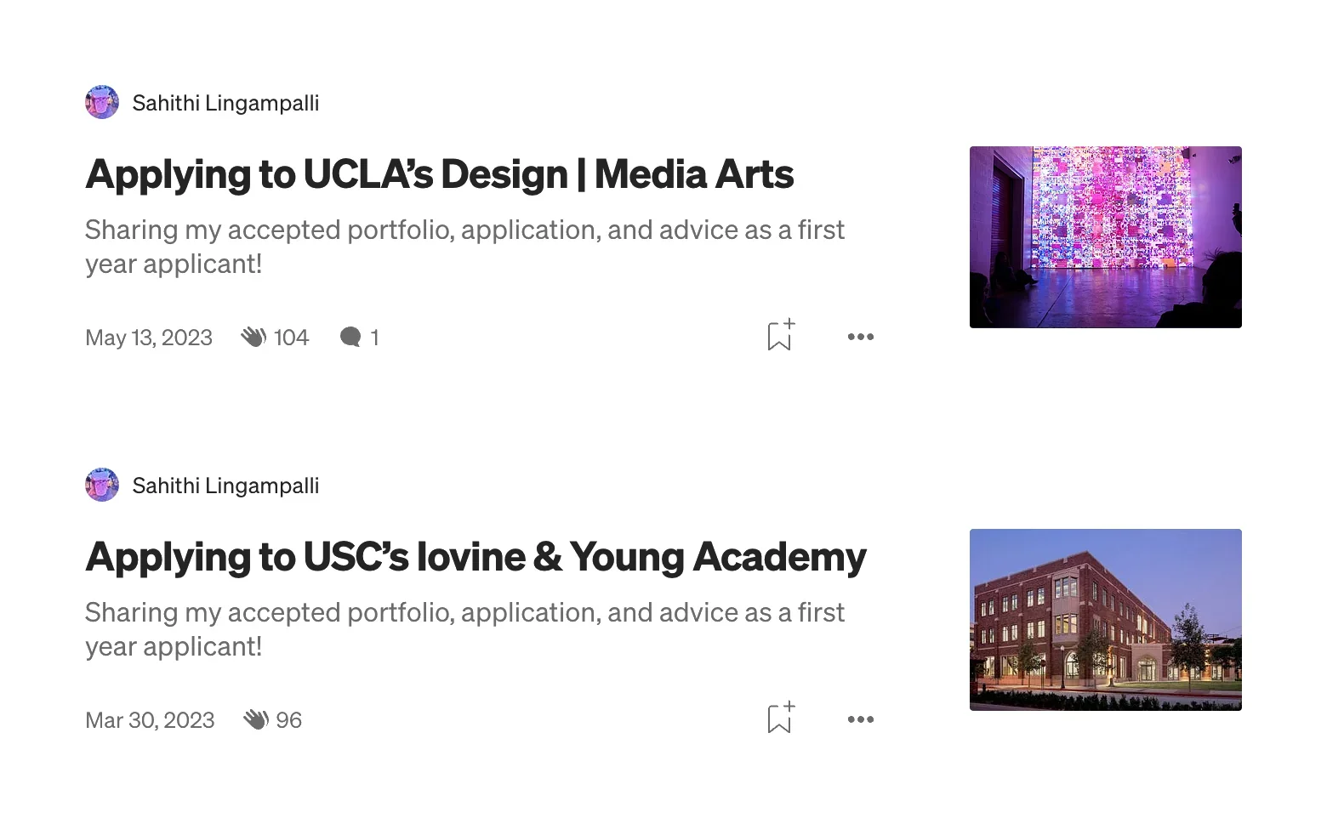Click the 104 claps count
The width and height of the screenshot is (1327, 818).
pos(291,338)
